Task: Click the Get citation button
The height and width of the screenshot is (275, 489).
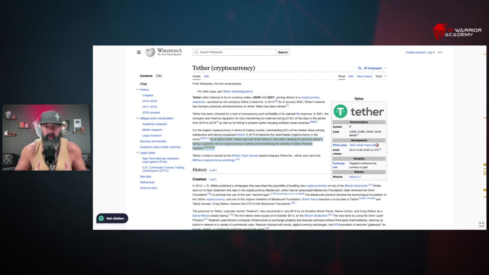Action: 112,218
